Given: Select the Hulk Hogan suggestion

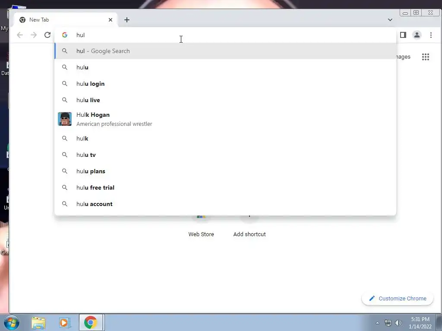Looking at the screenshot, I should click(225, 119).
